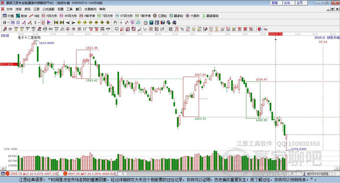Screen dimensions: 340x183
Task: Open the T数字表 tool
Action: point(143,16)
